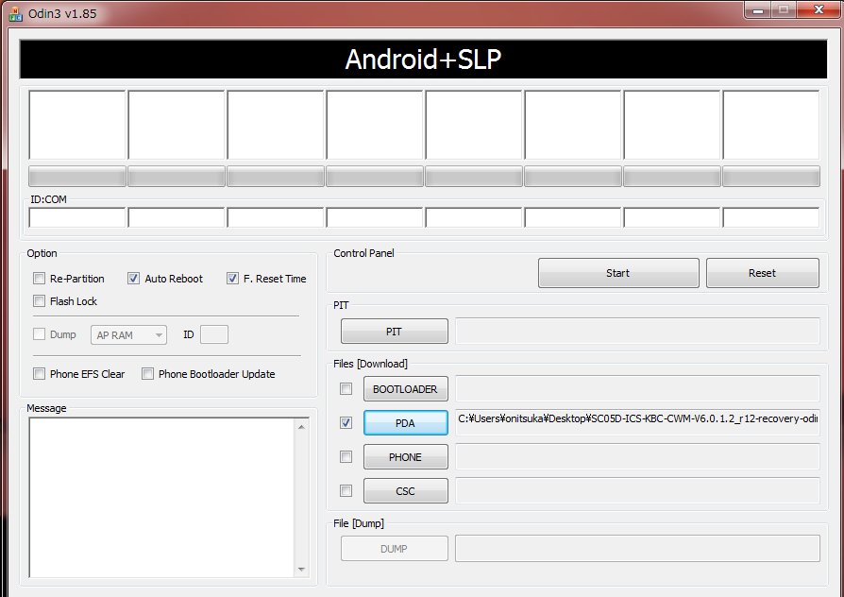The width and height of the screenshot is (844, 597).
Task: Tick the CSC file checkbox
Action: pyautogui.click(x=346, y=491)
